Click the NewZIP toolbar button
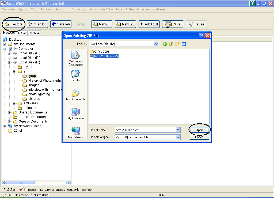 point(102,24)
